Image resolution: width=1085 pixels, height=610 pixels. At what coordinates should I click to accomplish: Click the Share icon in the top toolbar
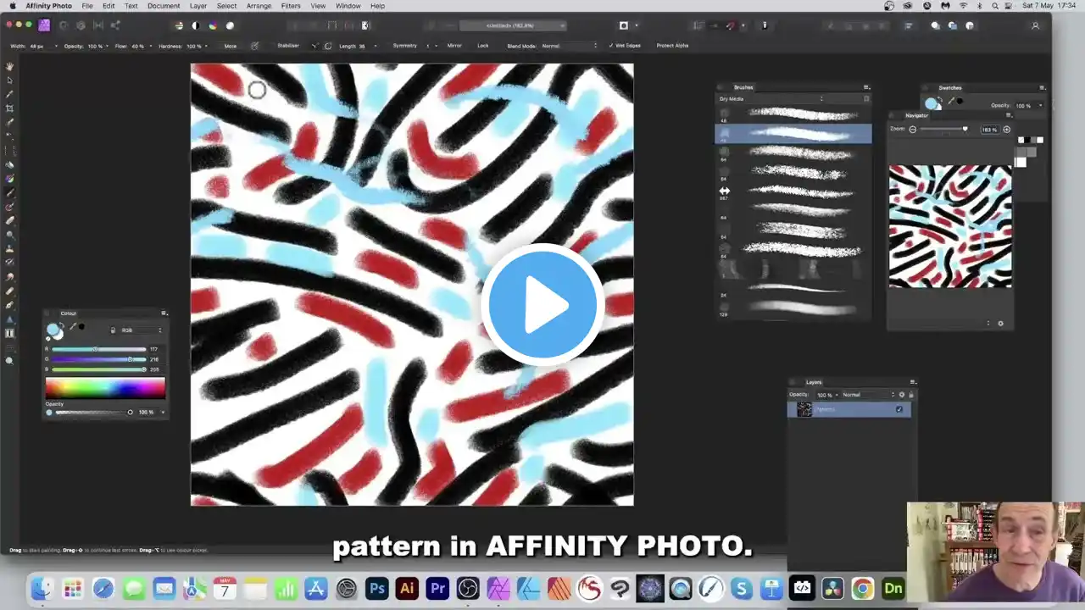point(115,25)
